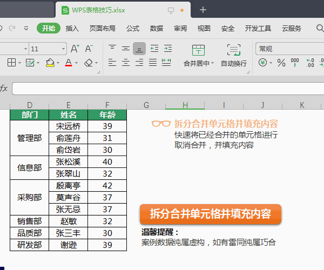324x270 pixels.
Task: Open the 公式 ribbon tab
Action: pyautogui.click(x=133, y=28)
